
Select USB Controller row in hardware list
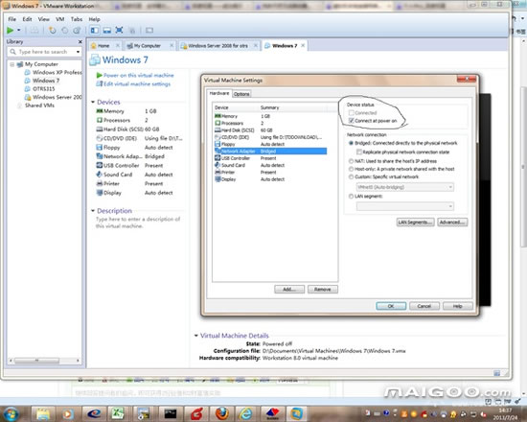(x=270, y=158)
